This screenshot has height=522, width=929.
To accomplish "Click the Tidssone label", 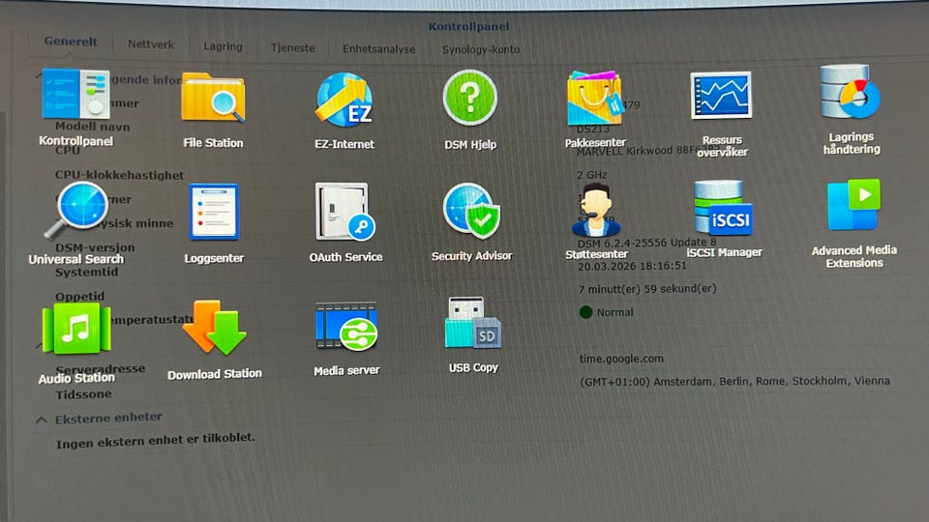I will click(83, 394).
